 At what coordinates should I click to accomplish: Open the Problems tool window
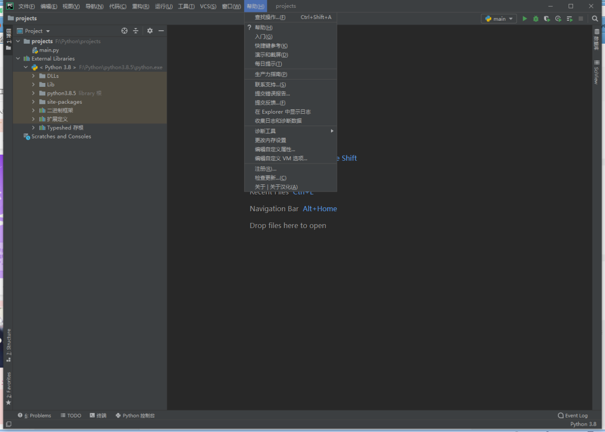(x=34, y=415)
